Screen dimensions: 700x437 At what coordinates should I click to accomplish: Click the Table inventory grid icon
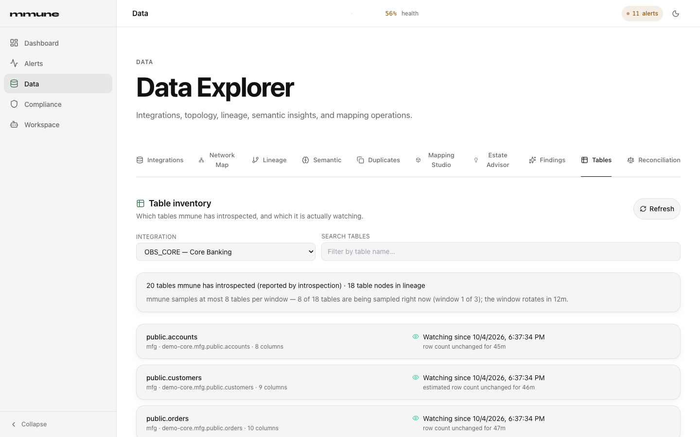140,203
